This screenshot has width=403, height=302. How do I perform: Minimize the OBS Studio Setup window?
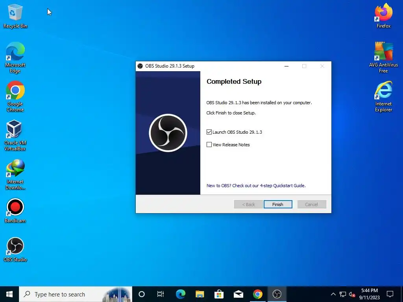[x=287, y=66]
